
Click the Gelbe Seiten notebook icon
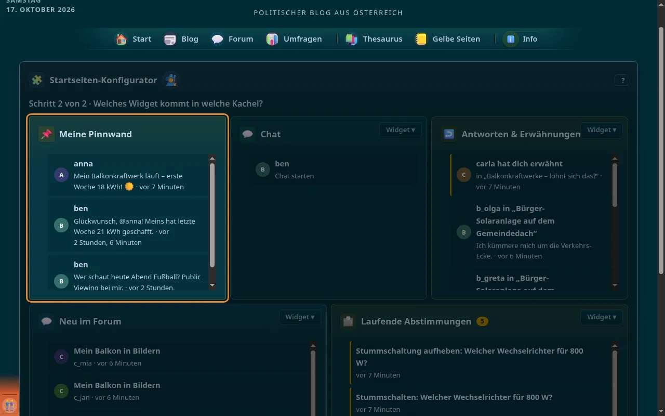[x=421, y=39]
